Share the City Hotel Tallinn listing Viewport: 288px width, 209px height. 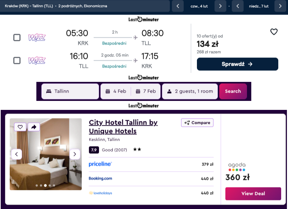point(34,127)
